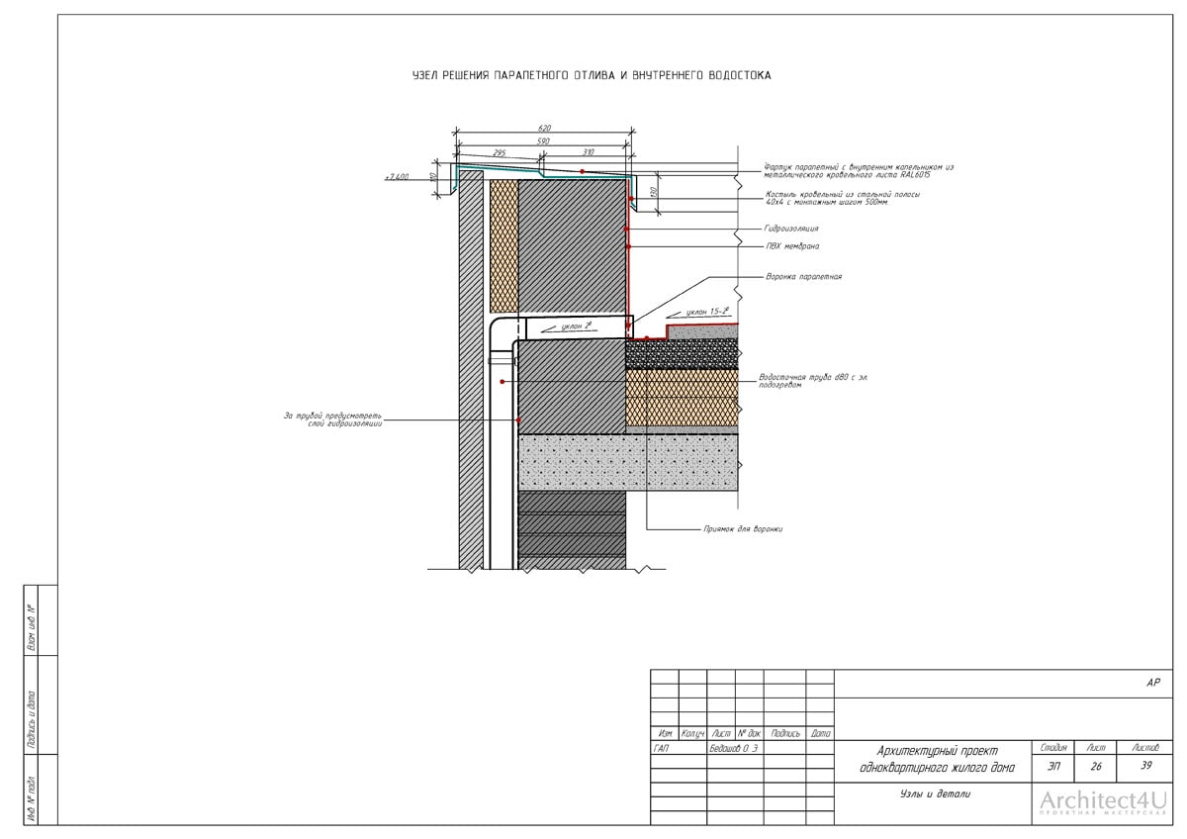Image resolution: width=1187 pixels, height=839 pixels.
Task: Click the drawing title about parapet drip node
Action: click(592, 74)
